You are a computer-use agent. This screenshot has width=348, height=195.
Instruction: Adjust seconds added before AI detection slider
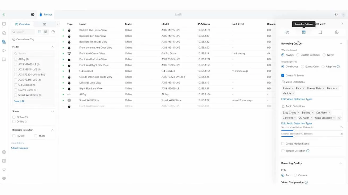(x=293, y=130)
